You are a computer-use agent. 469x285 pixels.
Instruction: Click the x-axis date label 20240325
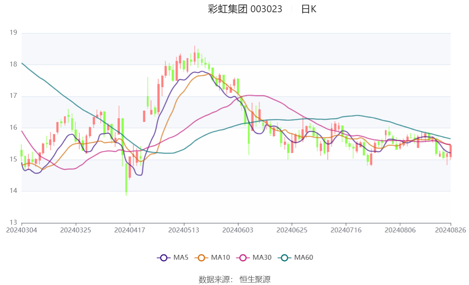click(x=76, y=230)
